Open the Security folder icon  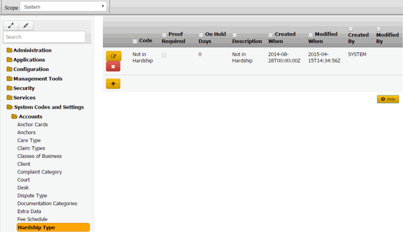pyautogui.click(x=9, y=89)
